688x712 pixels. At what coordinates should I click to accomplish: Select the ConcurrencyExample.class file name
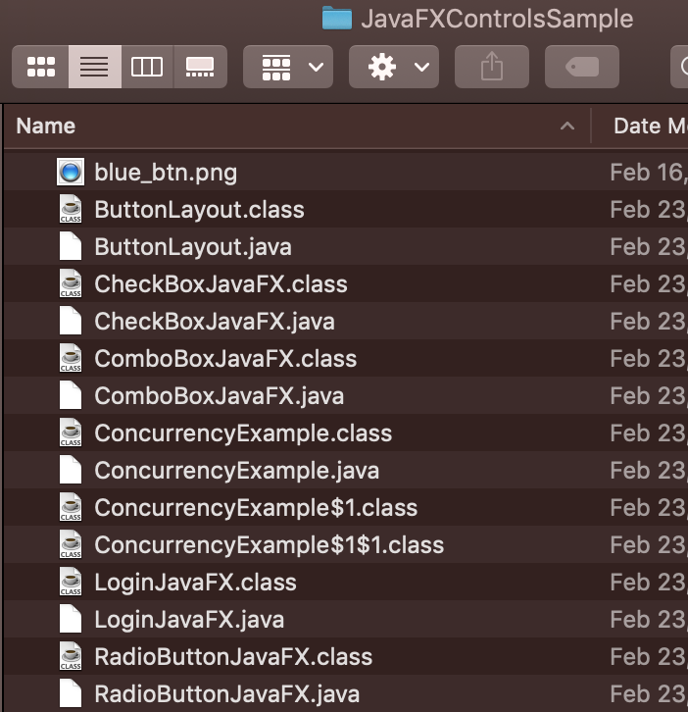pos(243,433)
